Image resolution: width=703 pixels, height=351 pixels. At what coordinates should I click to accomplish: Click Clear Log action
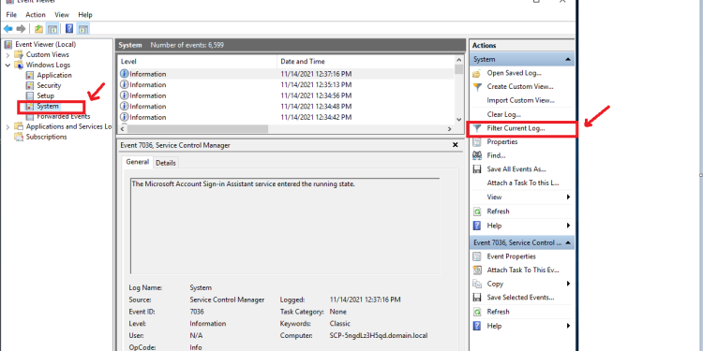pos(504,114)
